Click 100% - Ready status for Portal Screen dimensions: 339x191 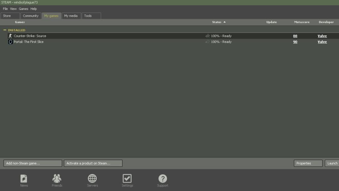tap(221, 42)
